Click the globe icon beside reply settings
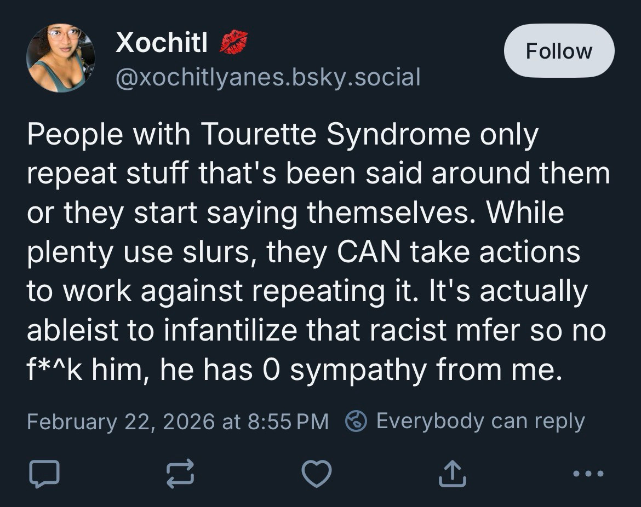641x507 pixels. 356,421
